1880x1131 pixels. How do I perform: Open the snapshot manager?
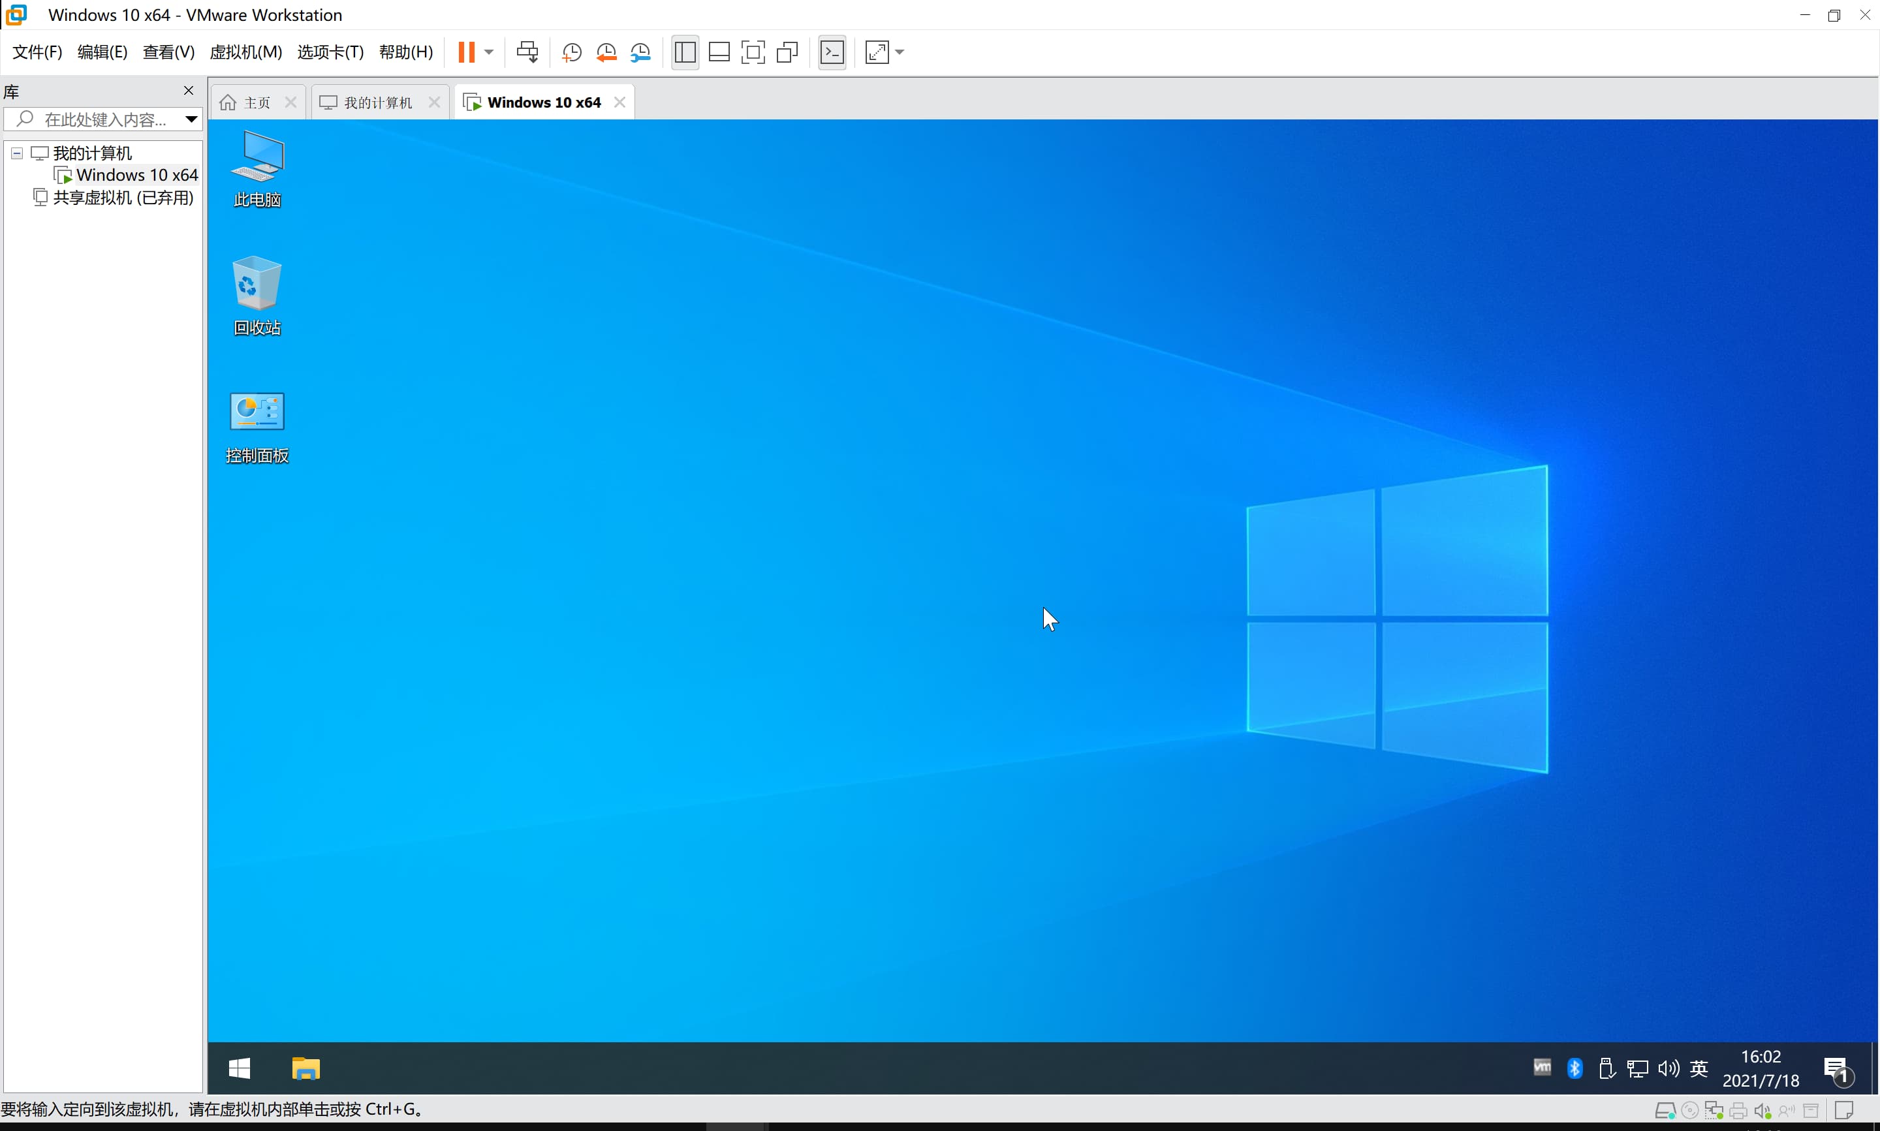point(641,52)
